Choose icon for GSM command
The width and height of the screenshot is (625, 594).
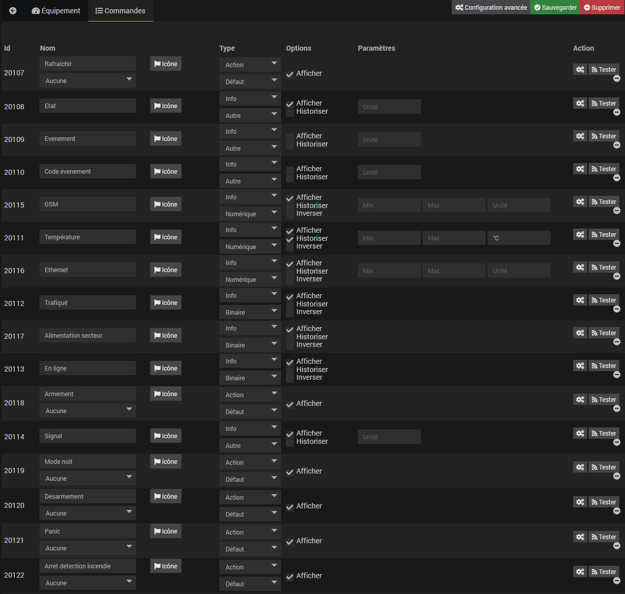[x=166, y=204]
